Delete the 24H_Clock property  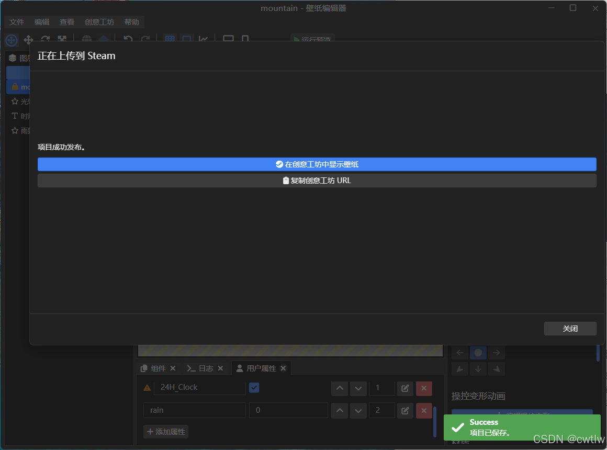click(424, 388)
